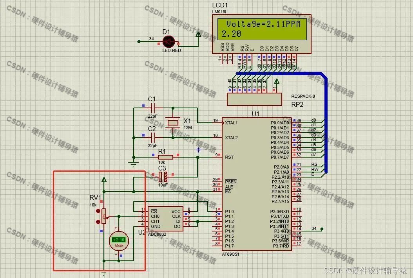The width and height of the screenshot is (413, 278).
Task: Click the RW net label near pin 22
Action: click(315, 169)
